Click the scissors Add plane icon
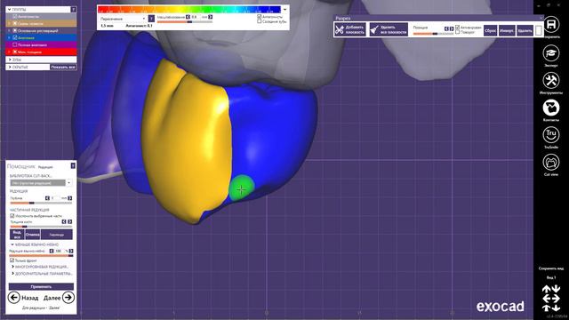This screenshot has width=569, height=320. point(340,29)
